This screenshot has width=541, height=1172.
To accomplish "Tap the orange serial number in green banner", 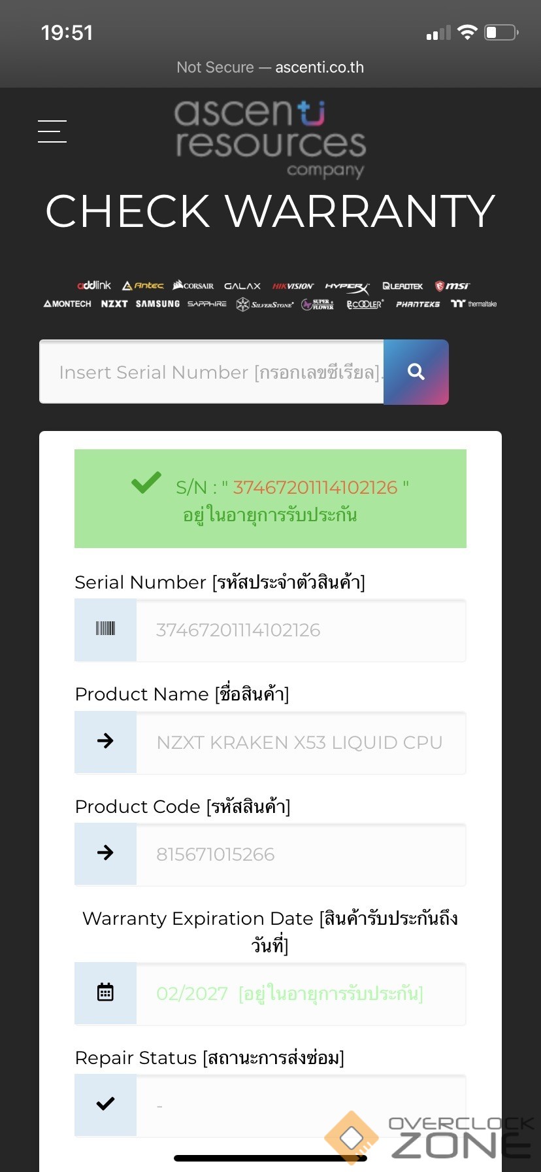I will [315, 487].
